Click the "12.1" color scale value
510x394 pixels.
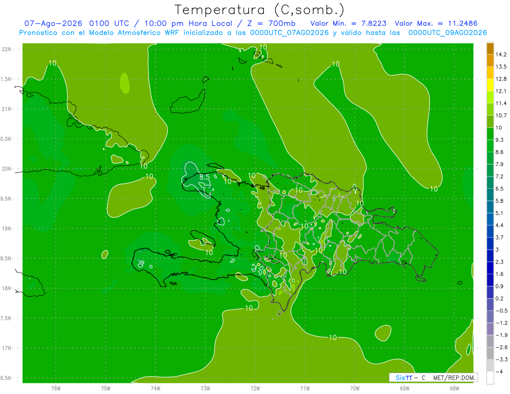coord(501,91)
